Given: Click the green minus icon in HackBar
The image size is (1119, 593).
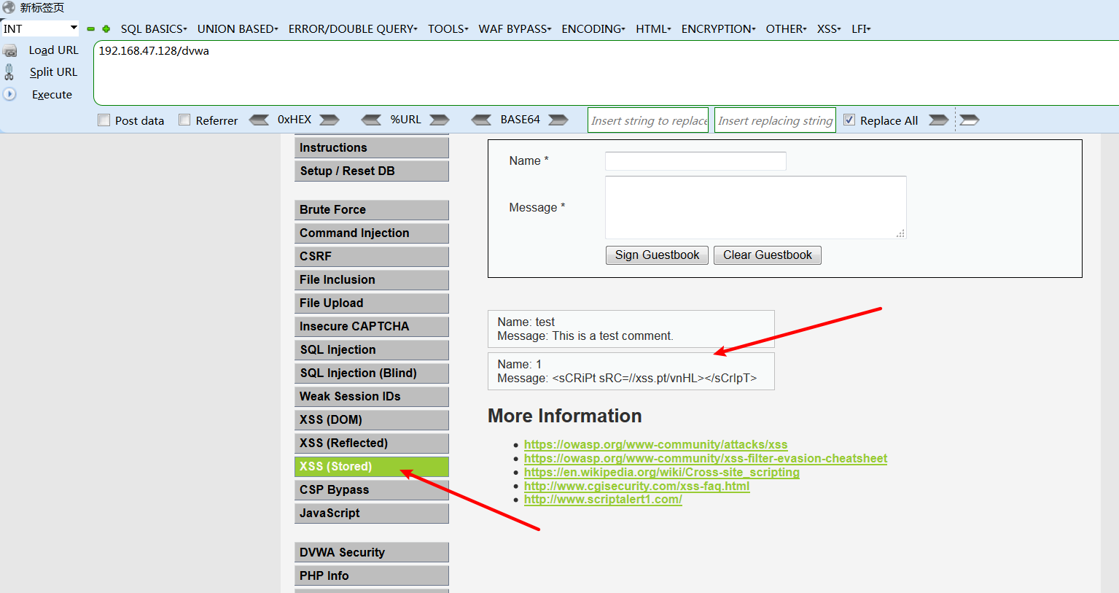Looking at the screenshot, I should pyautogui.click(x=91, y=29).
